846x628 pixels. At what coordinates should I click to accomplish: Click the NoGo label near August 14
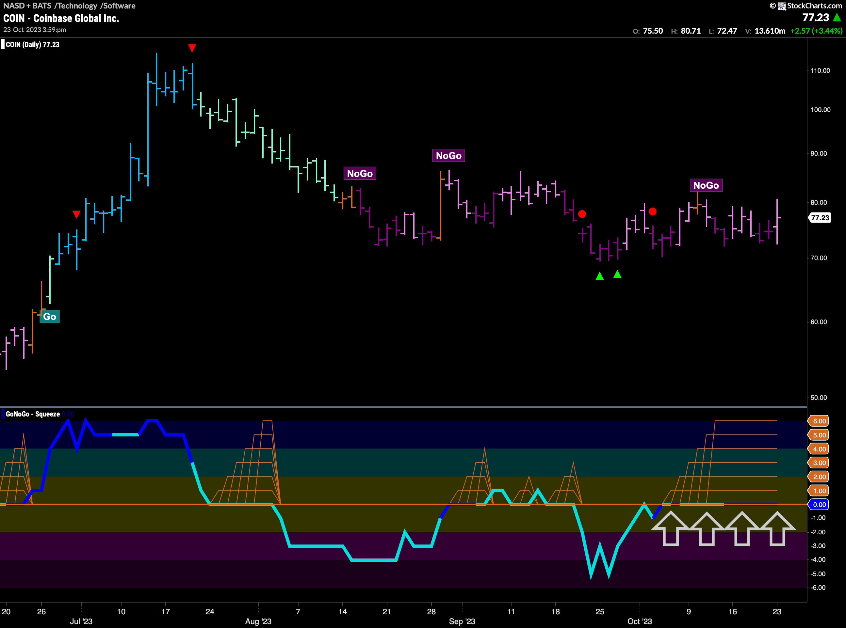360,173
